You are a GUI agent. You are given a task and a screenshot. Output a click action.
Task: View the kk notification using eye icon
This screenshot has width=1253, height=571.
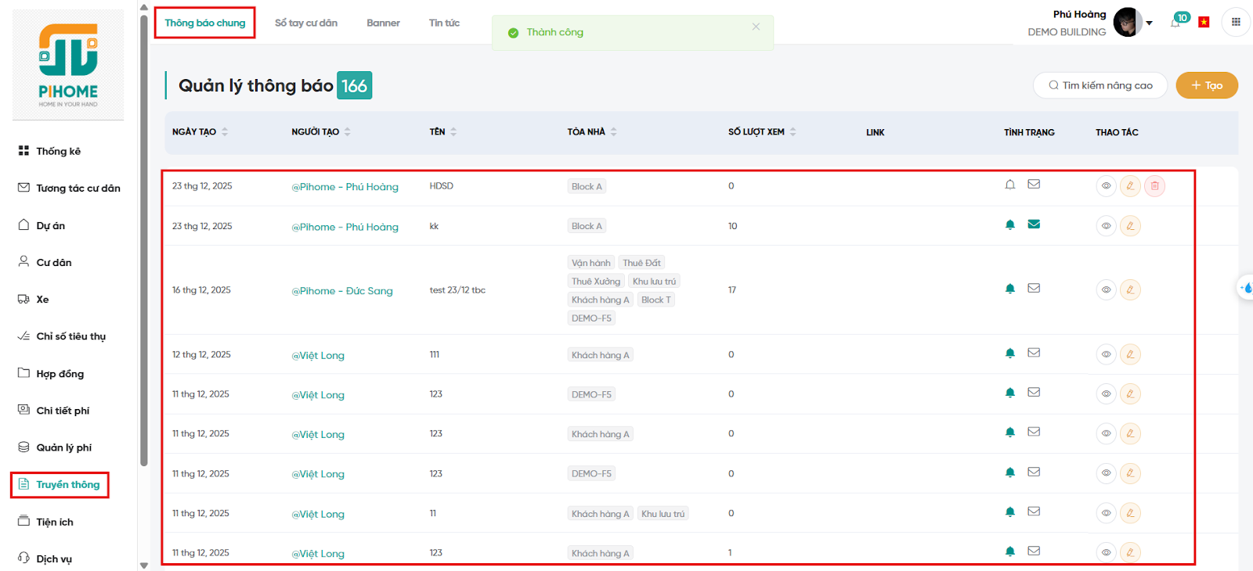pos(1106,226)
